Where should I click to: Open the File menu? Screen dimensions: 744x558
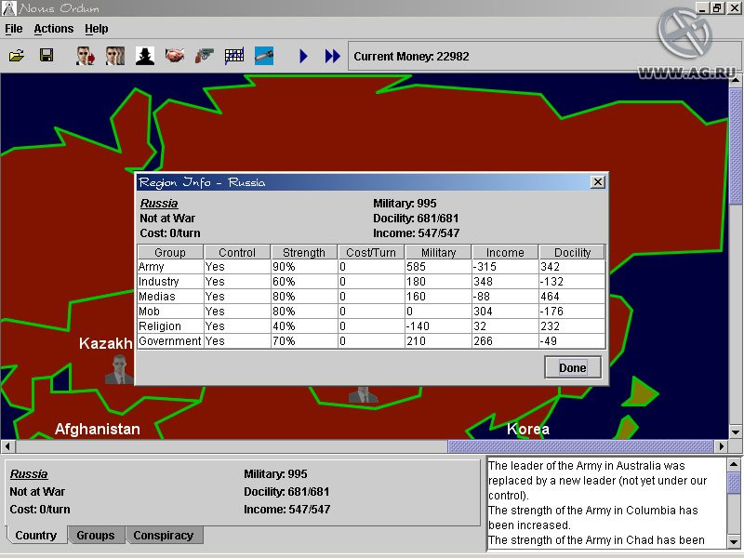tap(14, 29)
